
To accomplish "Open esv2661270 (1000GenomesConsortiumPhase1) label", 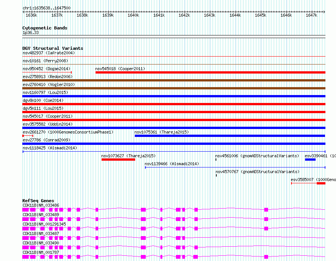I will tap(68, 132).
